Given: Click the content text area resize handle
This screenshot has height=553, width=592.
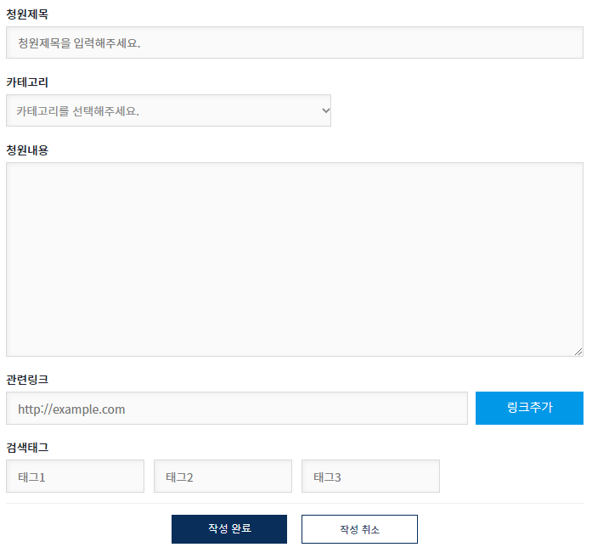Looking at the screenshot, I should [x=578, y=352].
